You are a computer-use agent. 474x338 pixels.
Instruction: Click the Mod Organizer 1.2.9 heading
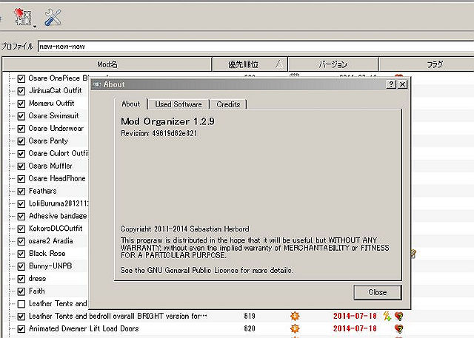pos(167,121)
